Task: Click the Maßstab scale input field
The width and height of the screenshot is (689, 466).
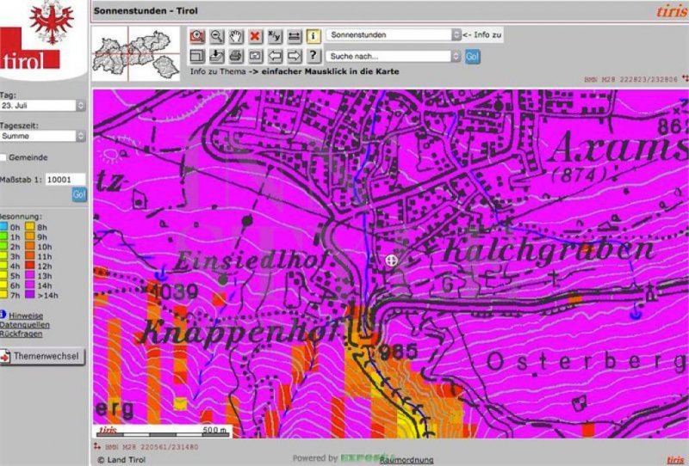Action: click(65, 180)
